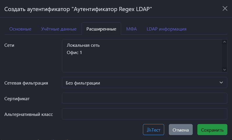Save with the Сохранить button
Image resolution: width=232 pixels, height=140 pixels.
(x=212, y=130)
